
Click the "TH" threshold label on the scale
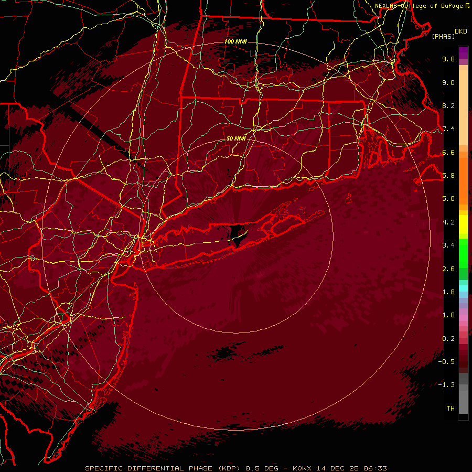[450, 409]
